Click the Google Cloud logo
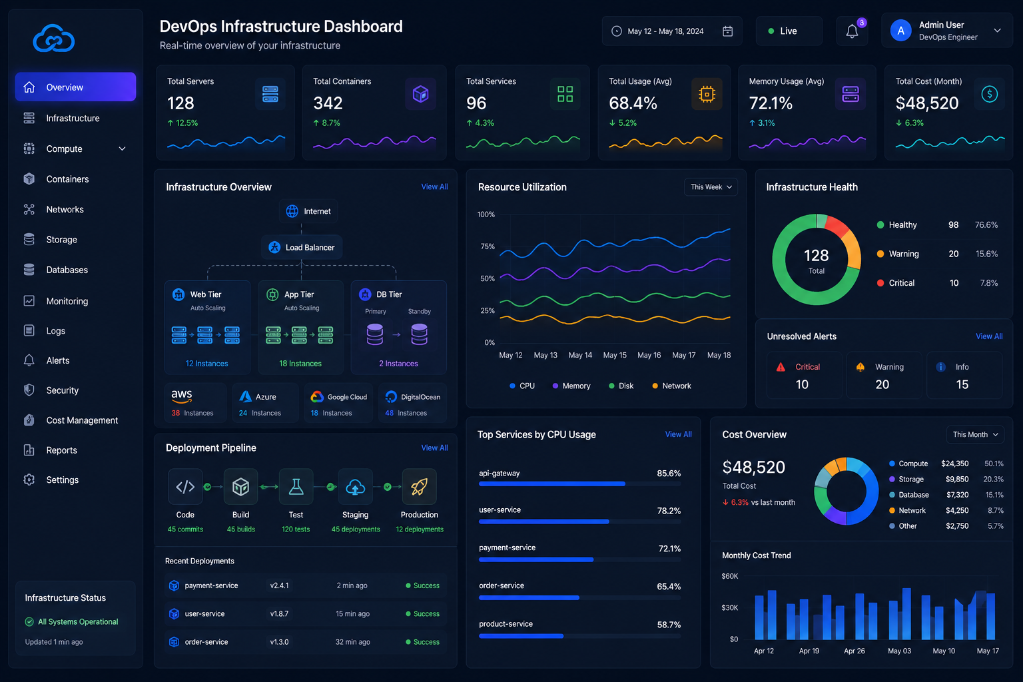The height and width of the screenshot is (682, 1023). tap(317, 397)
